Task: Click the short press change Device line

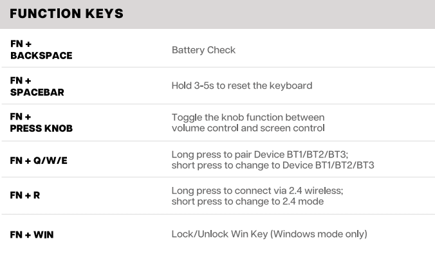Action: [x=272, y=165]
